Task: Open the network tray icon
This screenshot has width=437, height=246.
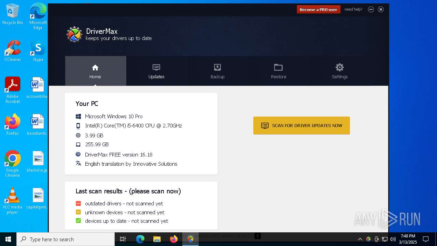Action: coord(385,239)
